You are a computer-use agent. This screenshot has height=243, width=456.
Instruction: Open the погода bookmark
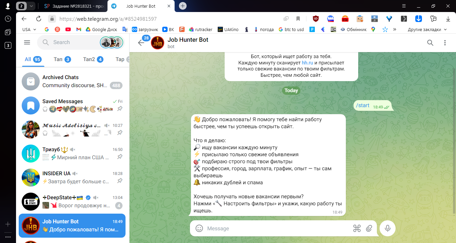pos(264,29)
